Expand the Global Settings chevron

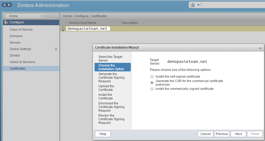coord(56,49)
